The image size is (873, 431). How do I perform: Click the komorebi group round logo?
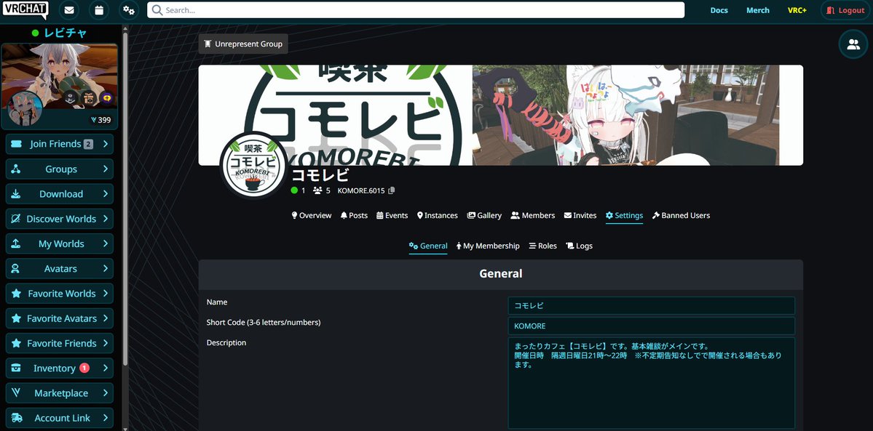coord(254,165)
